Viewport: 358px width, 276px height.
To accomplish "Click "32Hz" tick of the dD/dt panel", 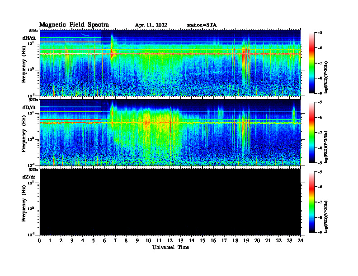I will (33, 100).
